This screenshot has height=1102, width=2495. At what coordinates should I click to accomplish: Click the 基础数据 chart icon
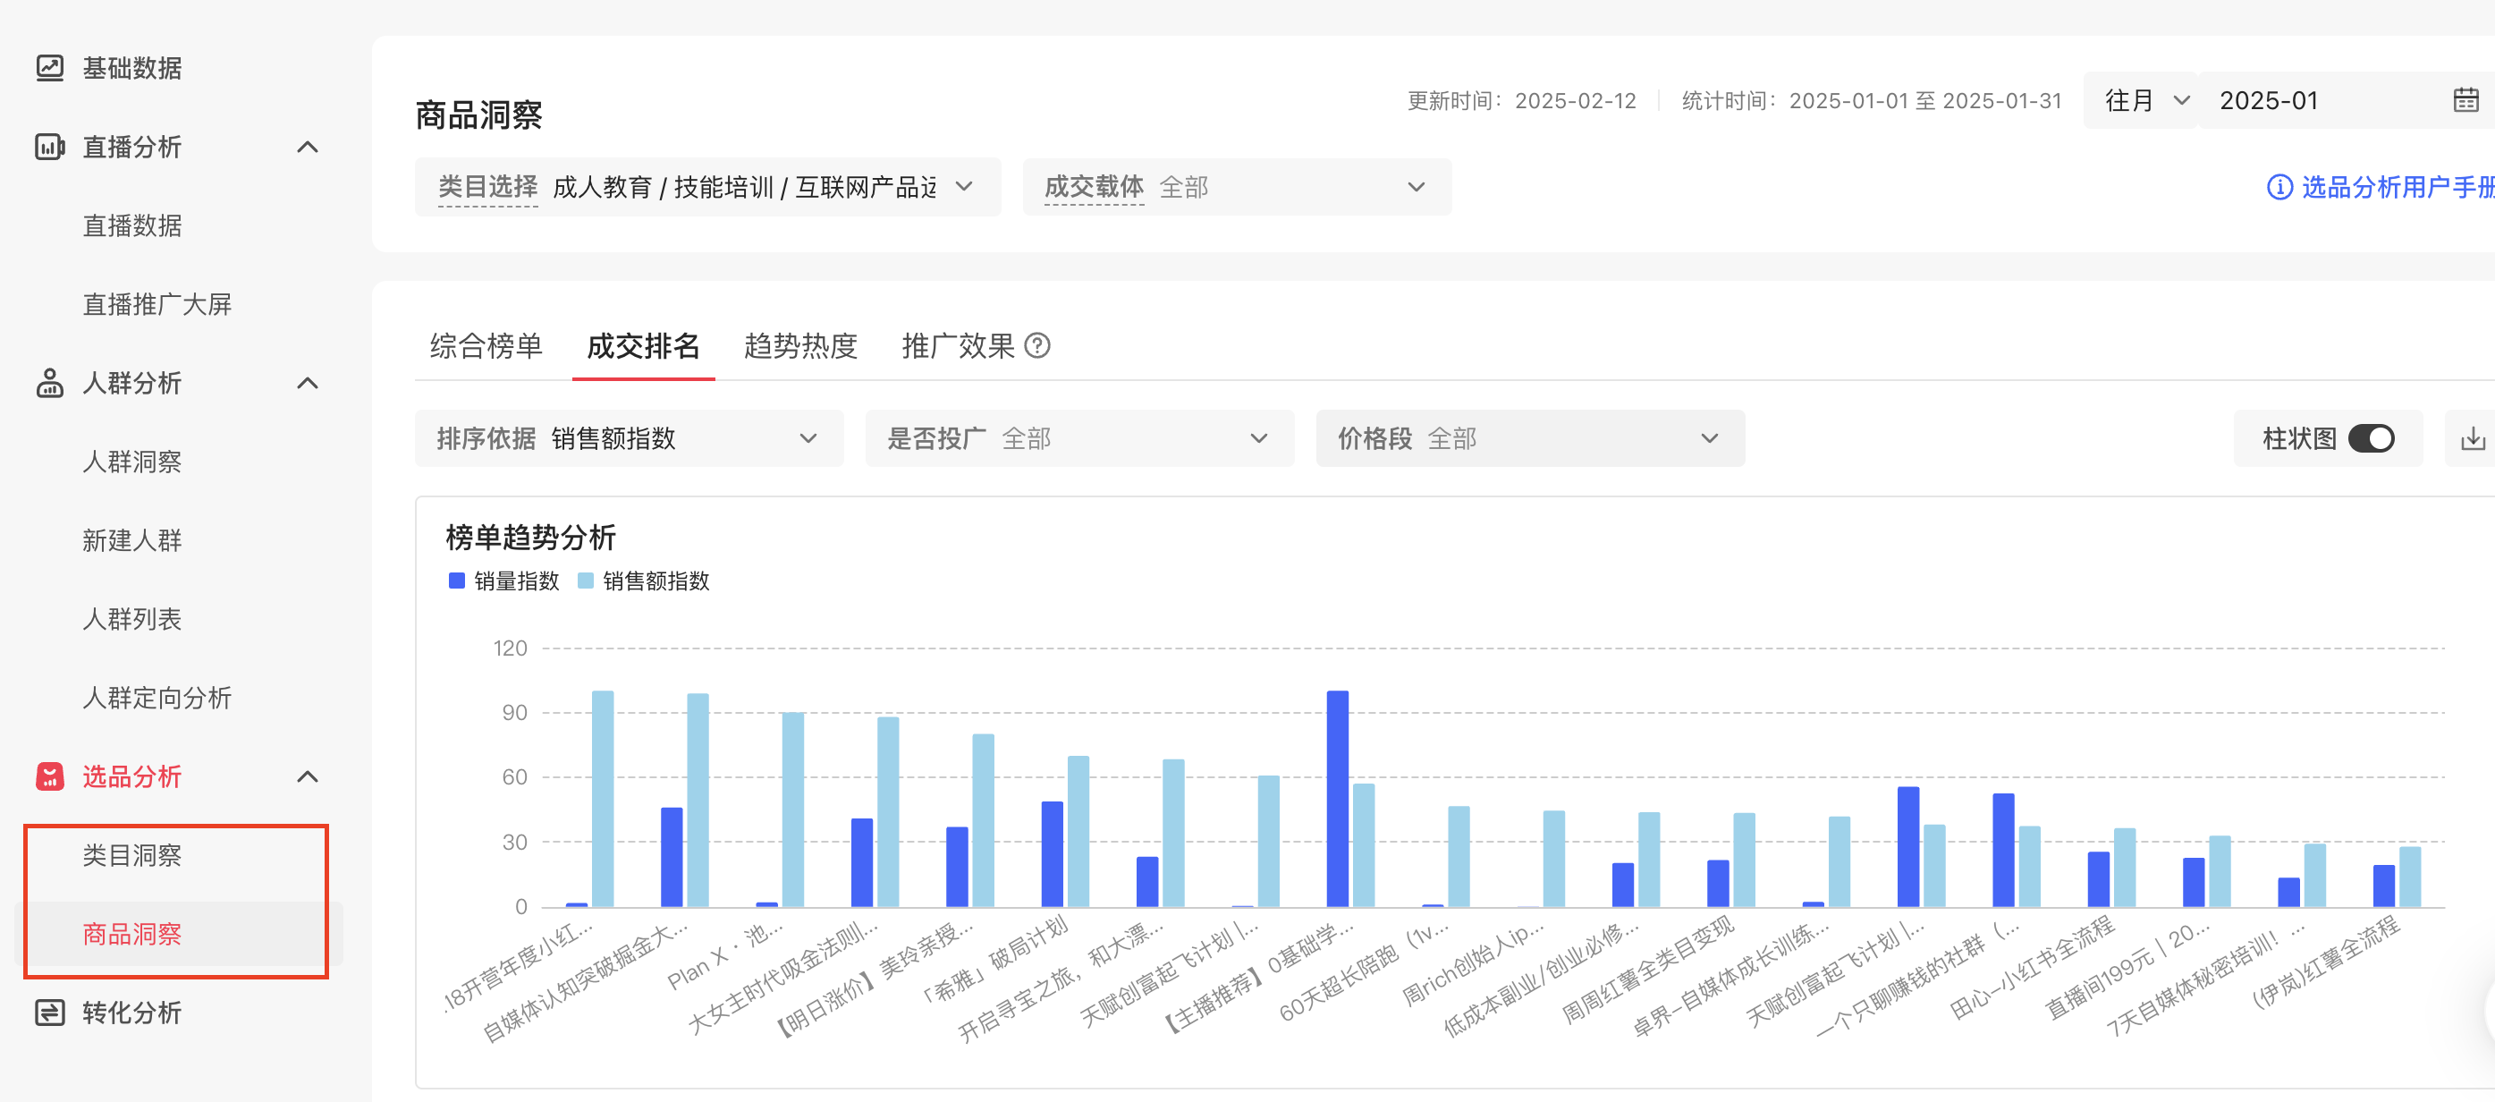tap(49, 68)
